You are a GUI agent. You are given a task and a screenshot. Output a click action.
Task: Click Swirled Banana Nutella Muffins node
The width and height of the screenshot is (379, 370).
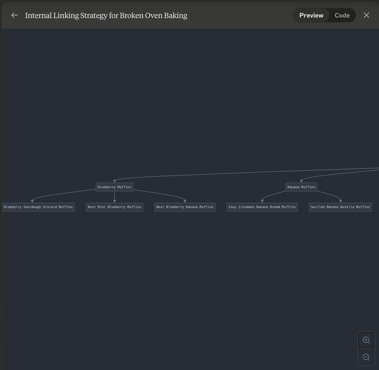point(340,207)
